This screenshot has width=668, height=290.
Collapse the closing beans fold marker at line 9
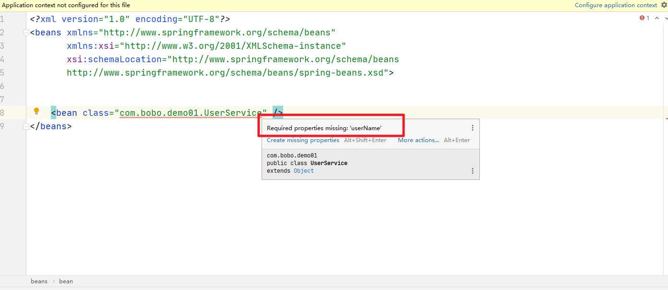[26, 126]
